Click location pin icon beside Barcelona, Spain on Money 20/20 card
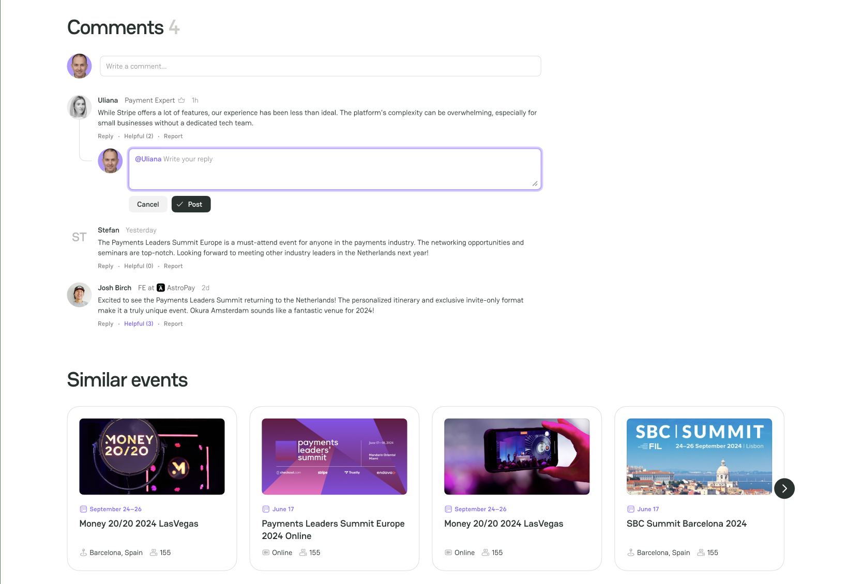848x584 pixels. pos(83,552)
